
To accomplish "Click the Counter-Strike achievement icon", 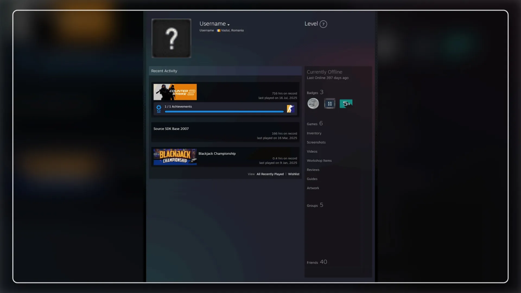I will coord(290,109).
